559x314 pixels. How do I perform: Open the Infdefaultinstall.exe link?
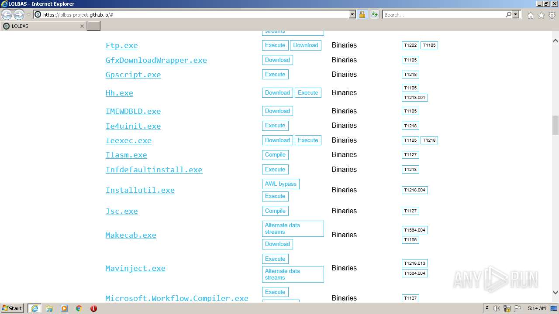click(154, 170)
